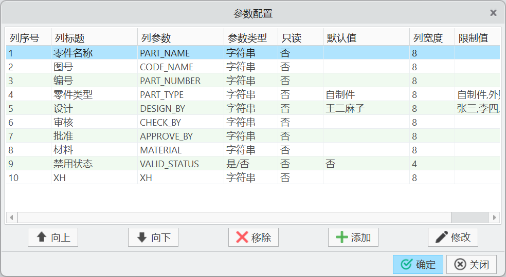Click the green plus 添加 add button

coord(353,238)
